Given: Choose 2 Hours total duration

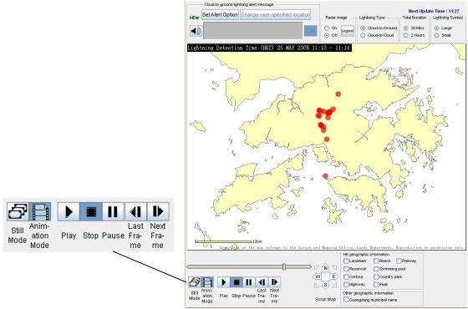Looking at the screenshot, I should point(405,35).
